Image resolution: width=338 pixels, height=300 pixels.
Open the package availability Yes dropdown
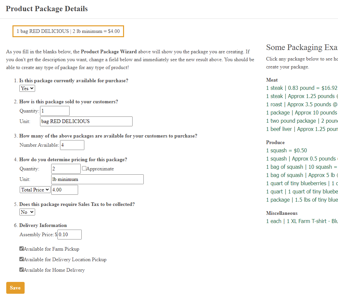pos(27,88)
